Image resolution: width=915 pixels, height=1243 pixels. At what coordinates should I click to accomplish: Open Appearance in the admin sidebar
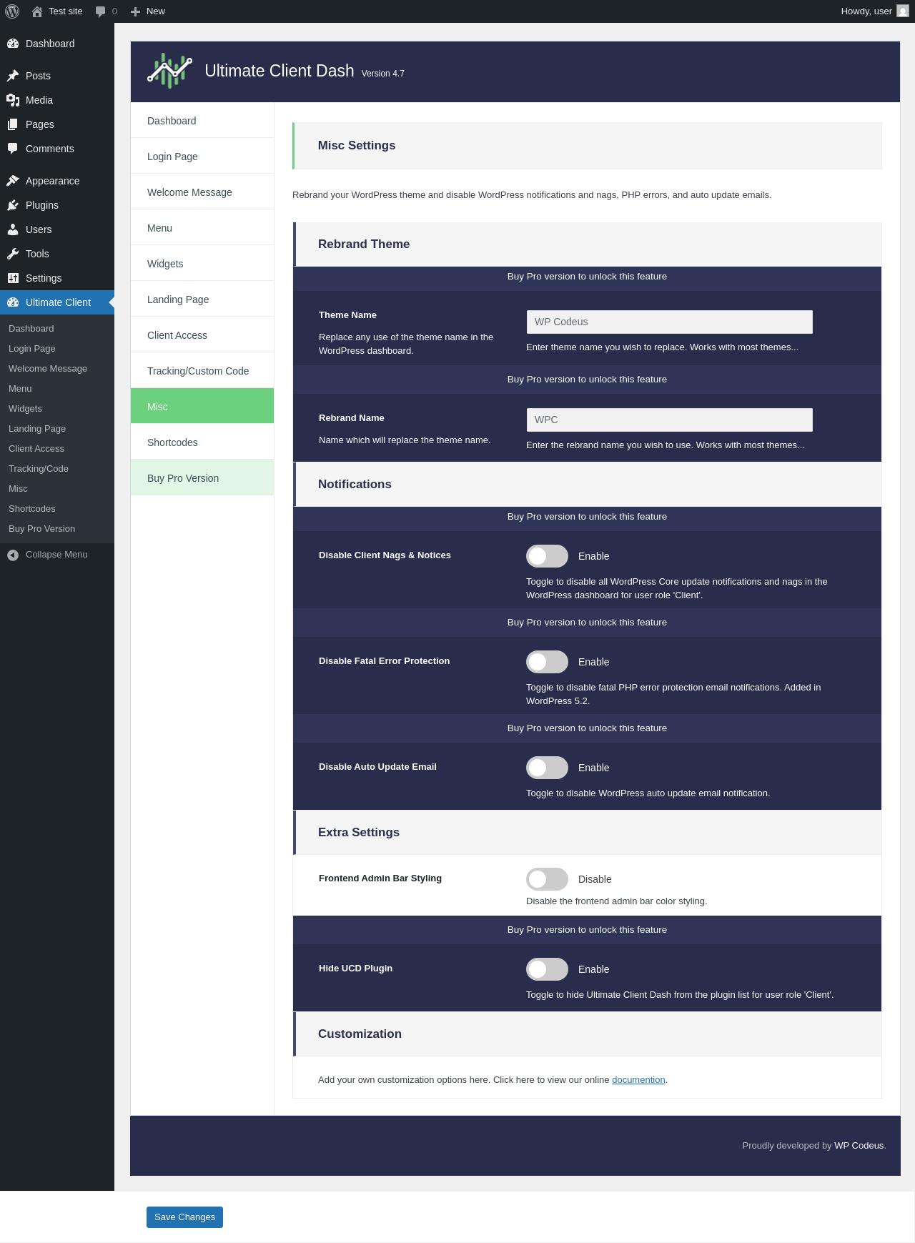(57, 181)
